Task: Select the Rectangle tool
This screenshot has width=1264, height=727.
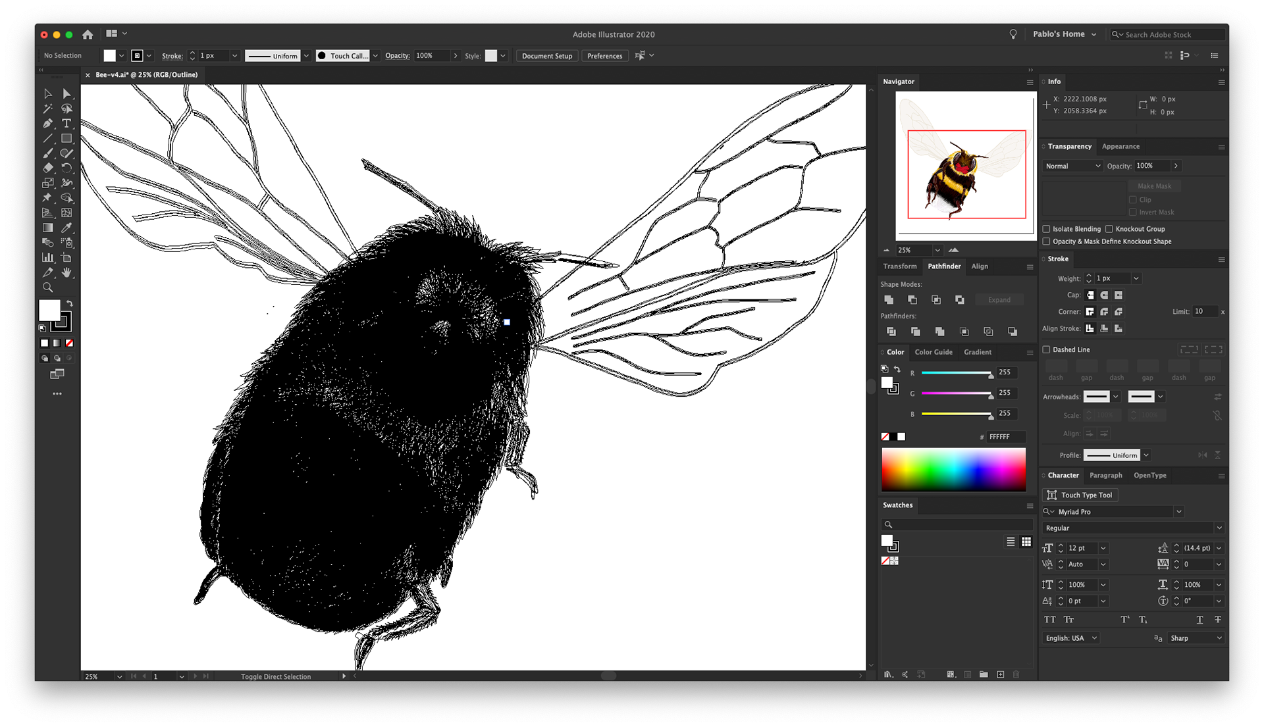Action: click(66, 138)
